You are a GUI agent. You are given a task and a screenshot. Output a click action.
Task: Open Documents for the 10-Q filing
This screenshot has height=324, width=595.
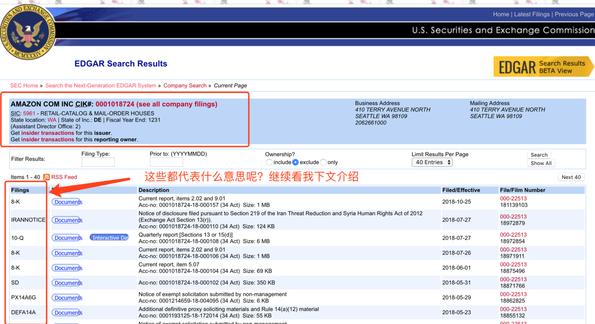point(68,238)
